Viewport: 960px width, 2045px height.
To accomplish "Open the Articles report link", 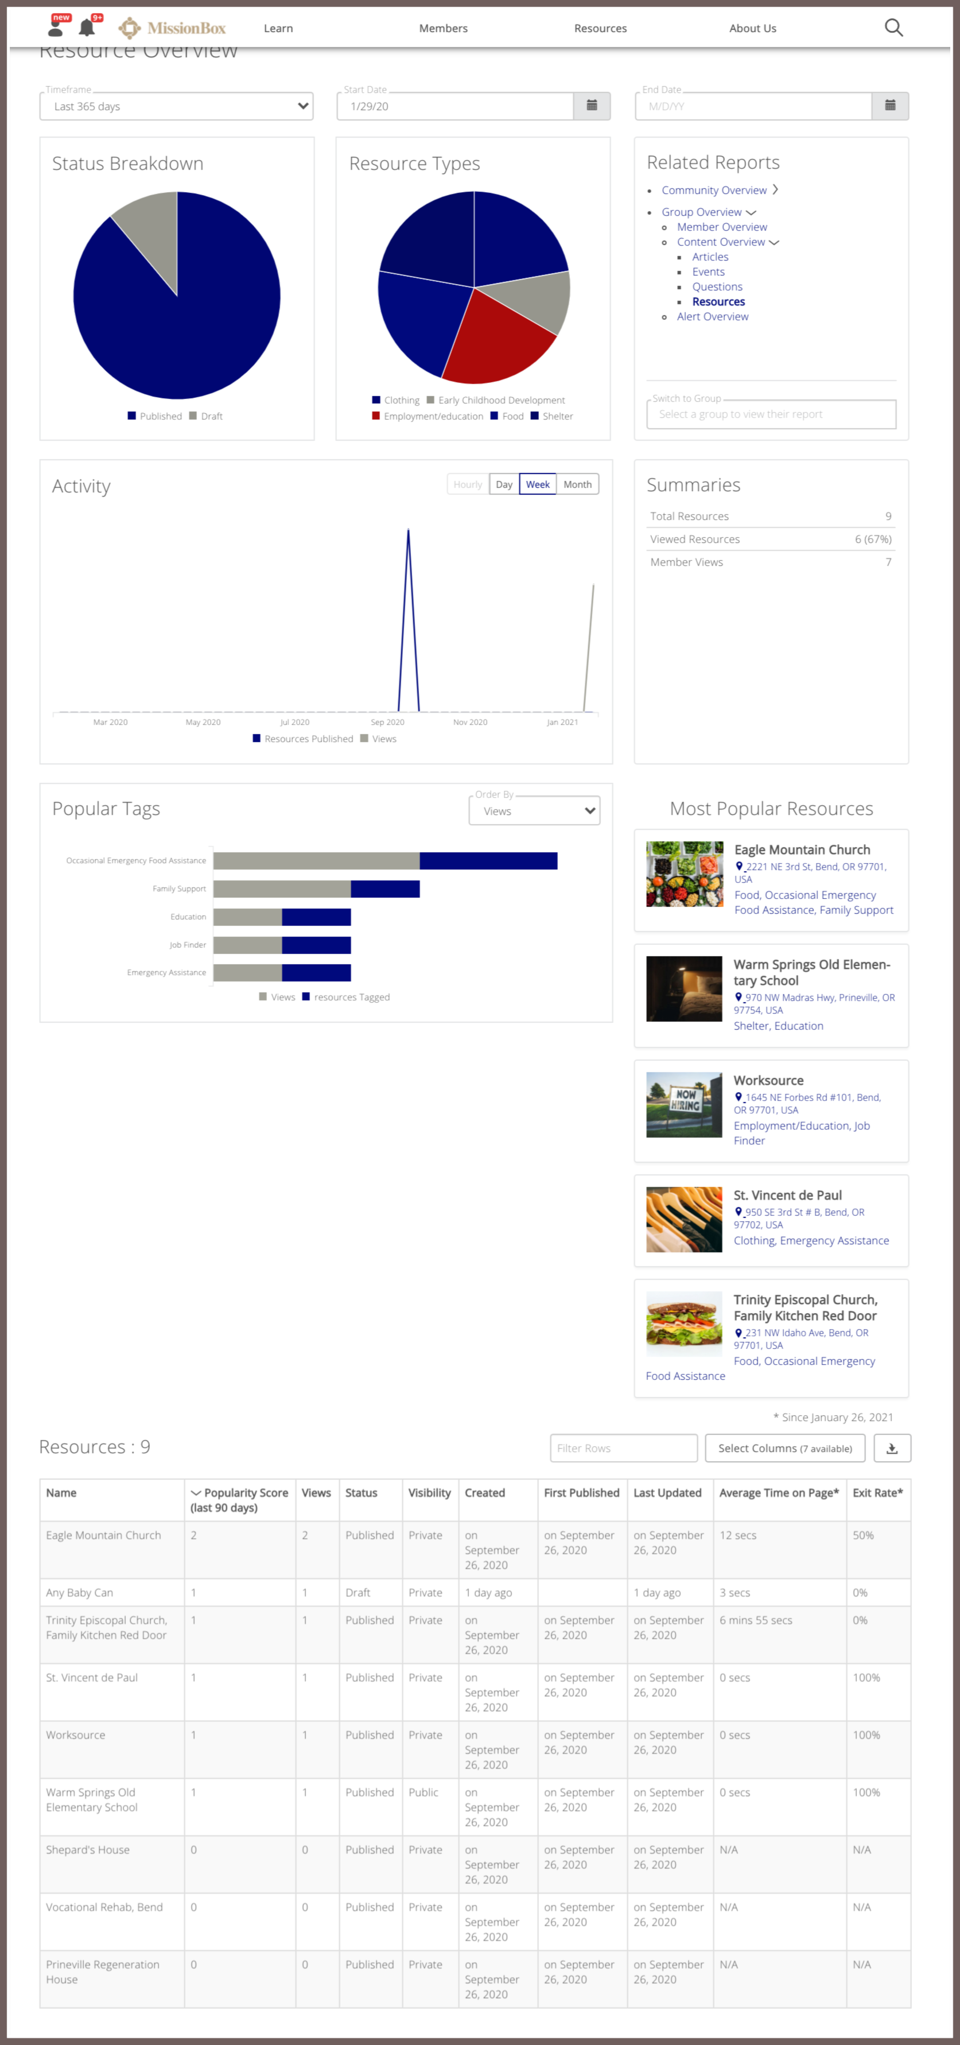I will pos(710,257).
